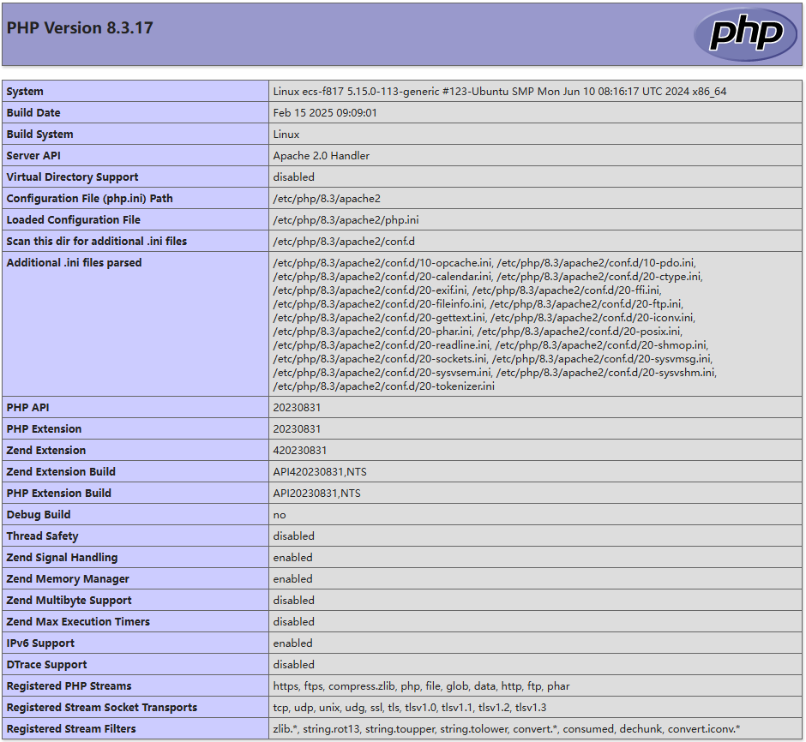Select the zlib.*, string.rot13 filters value
This screenshot has height=742, width=806.
pos(507,729)
